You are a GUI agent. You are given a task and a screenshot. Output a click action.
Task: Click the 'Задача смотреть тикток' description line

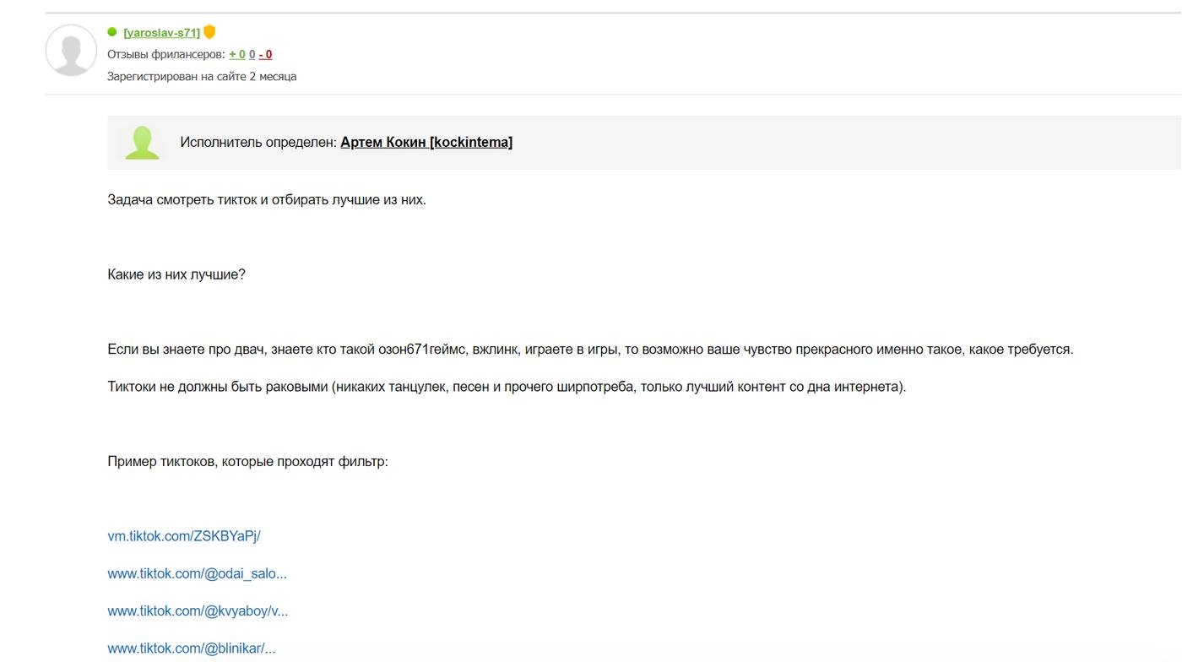pyautogui.click(x=267, y=200)
